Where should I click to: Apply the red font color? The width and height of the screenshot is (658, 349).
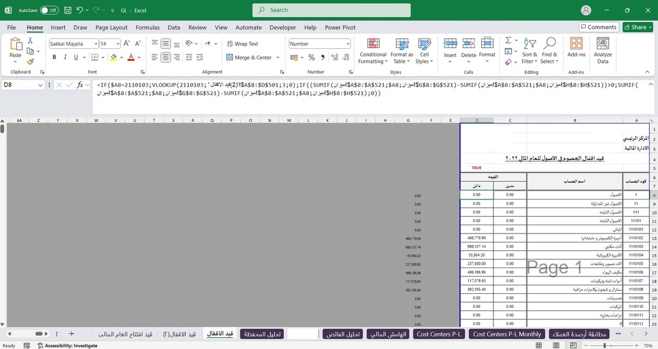[x=131, y=57]
